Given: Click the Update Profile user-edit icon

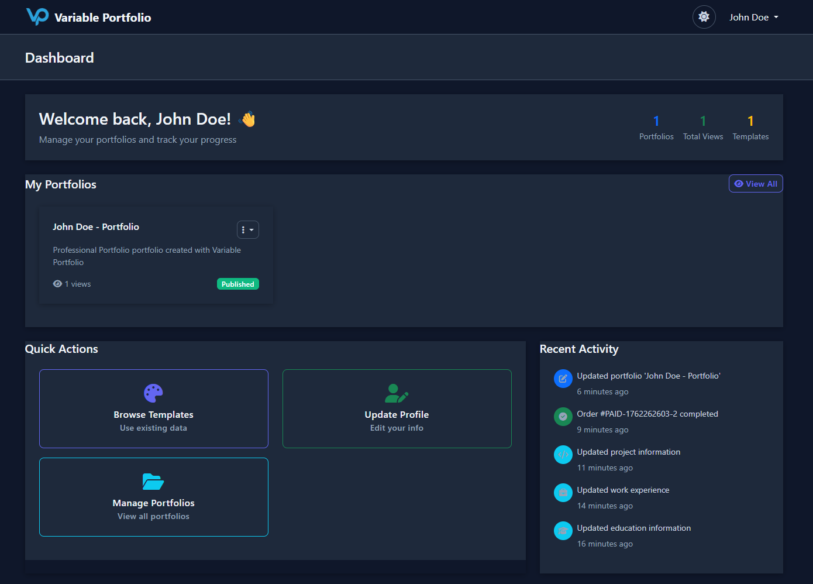Looking at the screenshot, I should 397,393.
